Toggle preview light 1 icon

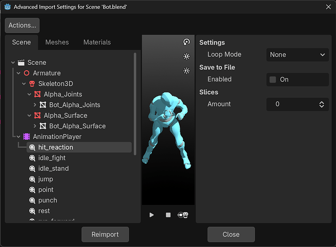186,56
